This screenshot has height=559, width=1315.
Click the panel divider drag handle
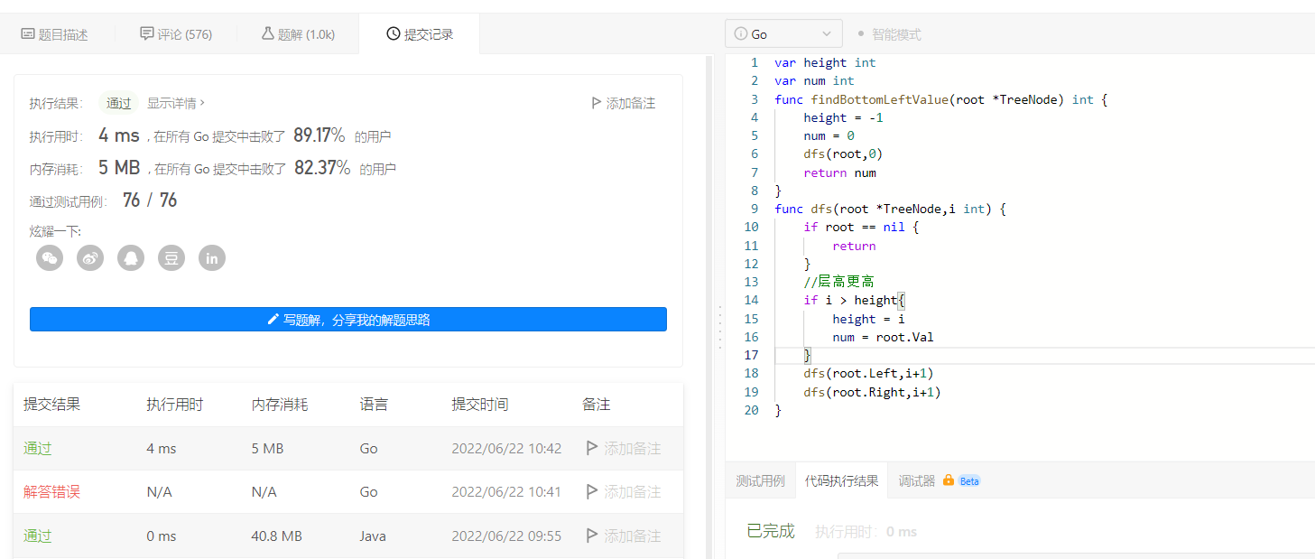(x=718, y=327)
